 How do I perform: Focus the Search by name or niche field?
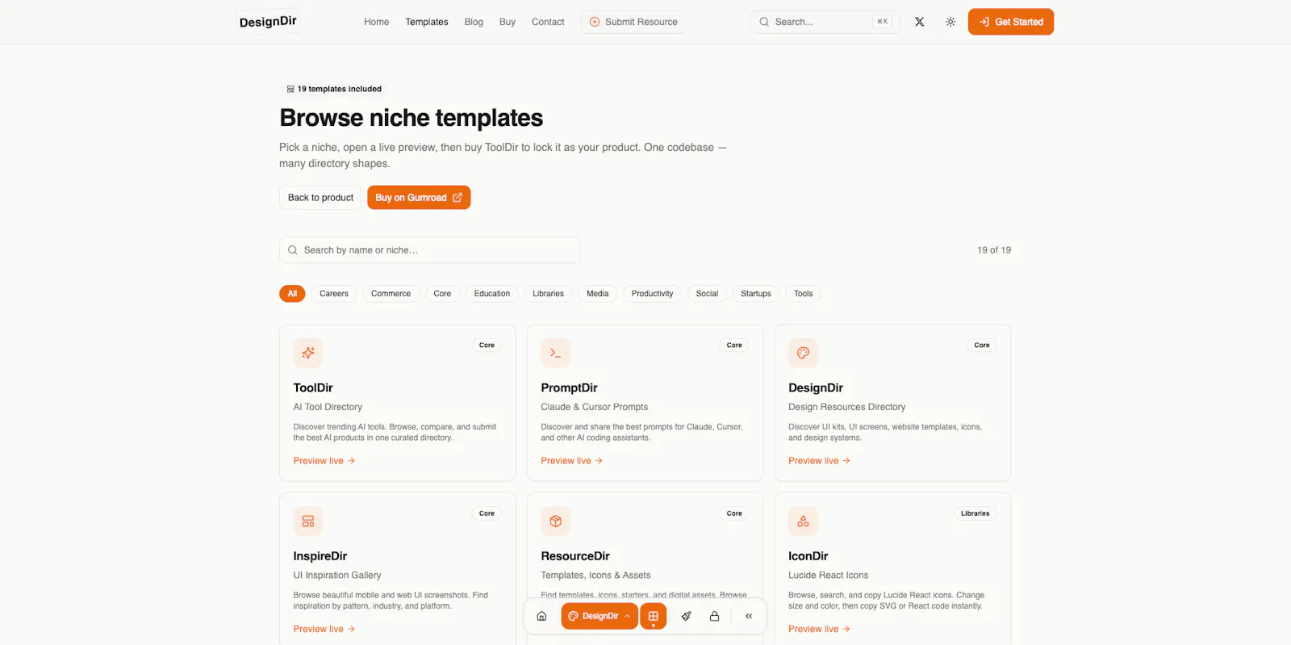coord(429,250)
